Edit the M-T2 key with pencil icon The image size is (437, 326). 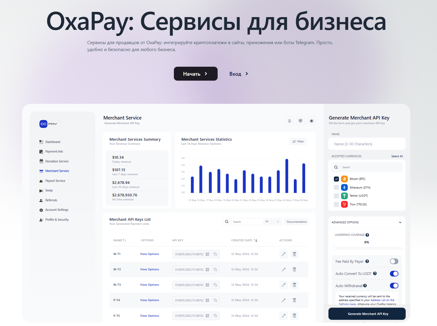coord(284,269)
